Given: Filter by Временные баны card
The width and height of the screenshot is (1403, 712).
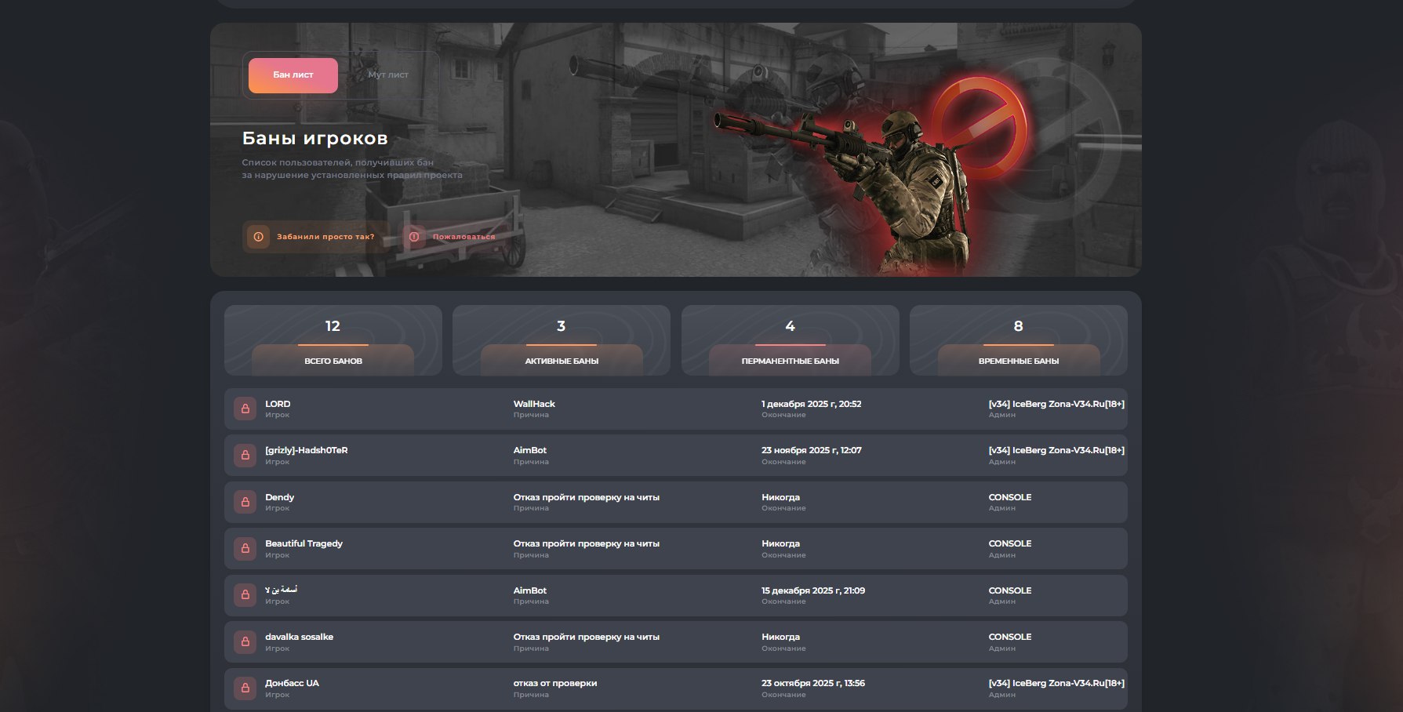Looking at the screenshot, I should coord(1018,340).
